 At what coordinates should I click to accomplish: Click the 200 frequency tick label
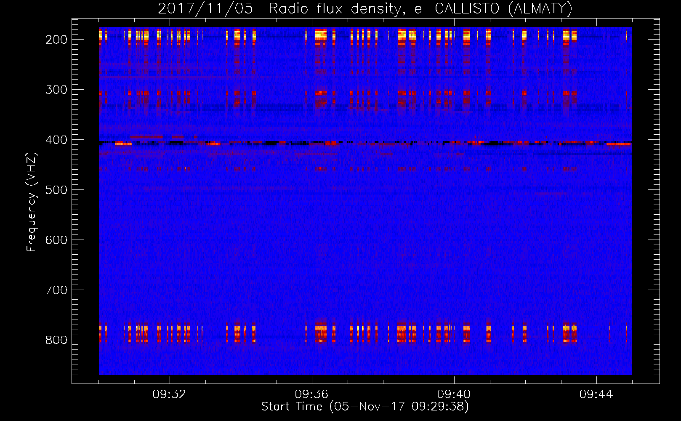(x=56, y=40)
